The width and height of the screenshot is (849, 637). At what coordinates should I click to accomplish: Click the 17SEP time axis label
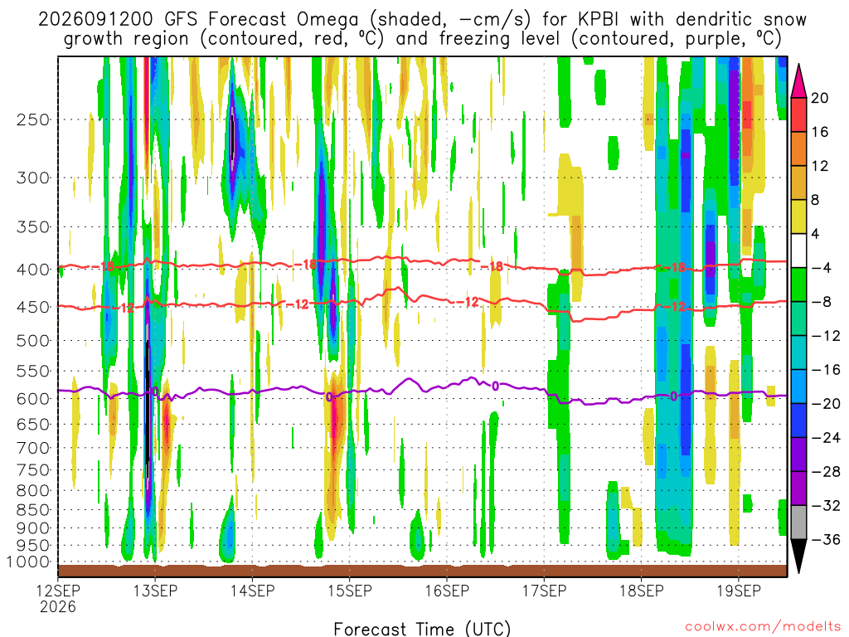point(544,590)
